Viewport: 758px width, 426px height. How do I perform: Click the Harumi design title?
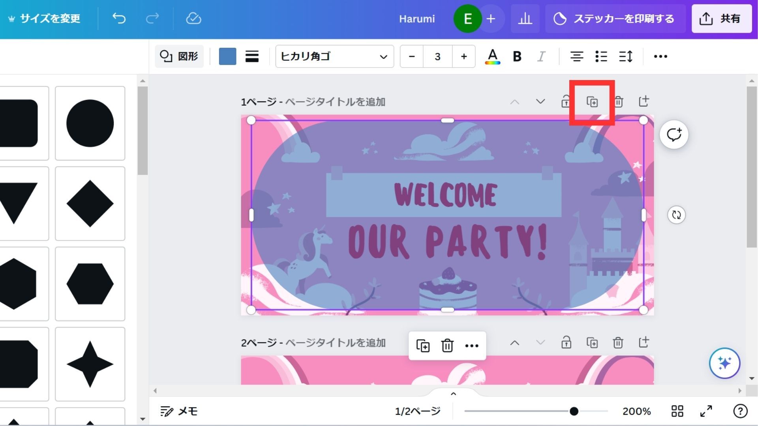tap(417, 19)
